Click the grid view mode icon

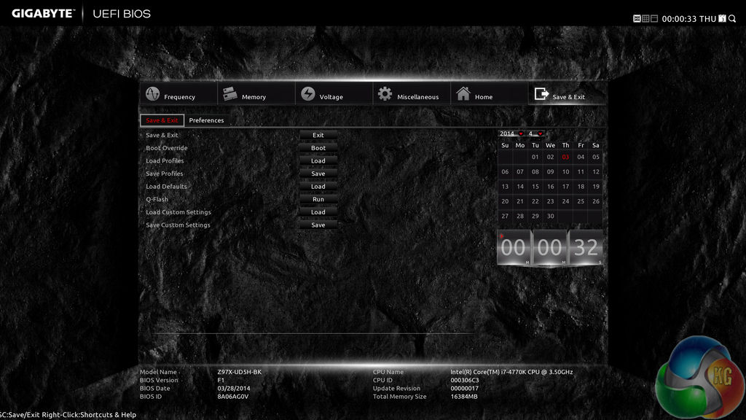tap(645, 18)
